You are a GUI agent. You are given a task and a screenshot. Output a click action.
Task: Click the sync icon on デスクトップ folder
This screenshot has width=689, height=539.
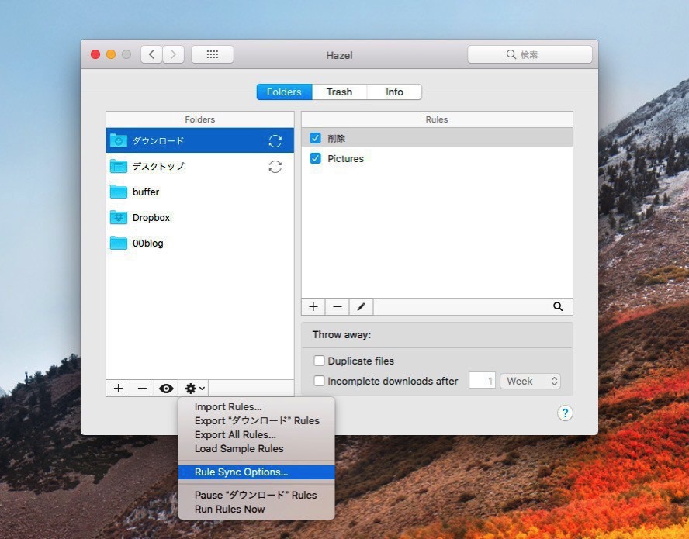pyautogui.click(x=275, y=167)
